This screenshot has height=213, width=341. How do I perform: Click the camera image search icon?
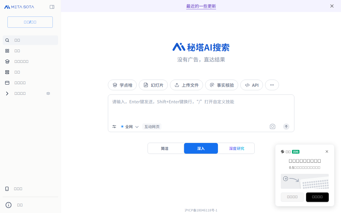[273, 126]
